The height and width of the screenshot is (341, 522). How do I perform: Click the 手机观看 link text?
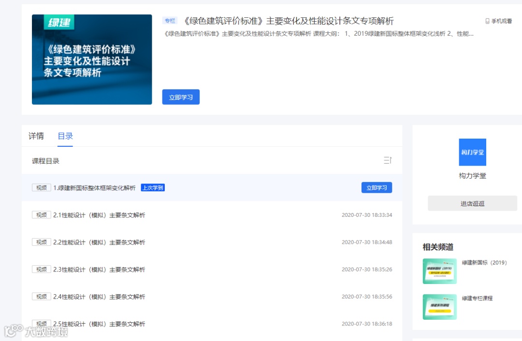pos(502,21)
